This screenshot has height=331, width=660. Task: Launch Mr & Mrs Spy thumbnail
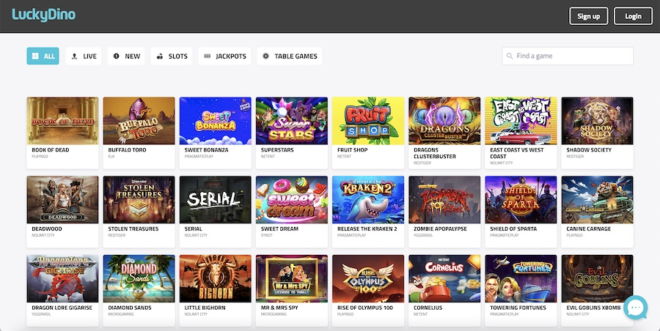(x=292, y=278)
